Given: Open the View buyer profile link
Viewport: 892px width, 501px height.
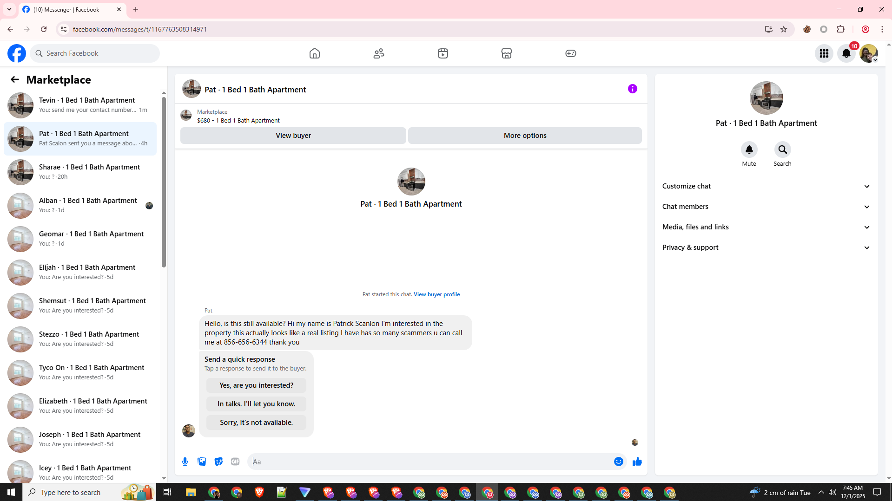Looking at the screenshot, I should [x=436, y=294].
